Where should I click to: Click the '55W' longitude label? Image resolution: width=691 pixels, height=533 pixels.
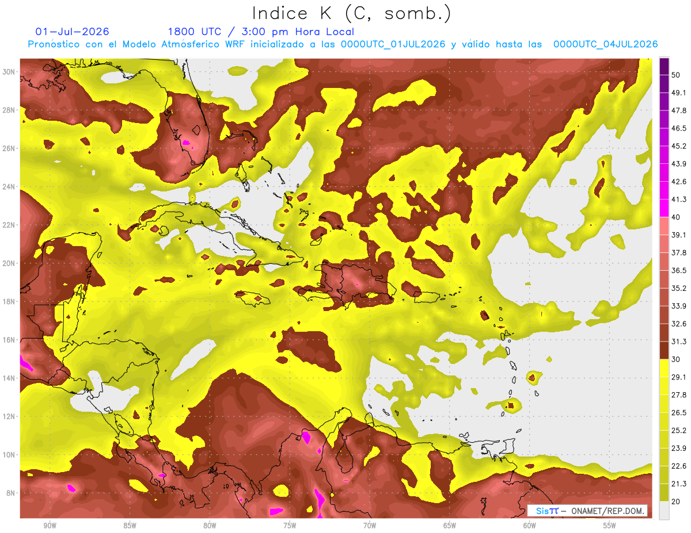[610, 526]
